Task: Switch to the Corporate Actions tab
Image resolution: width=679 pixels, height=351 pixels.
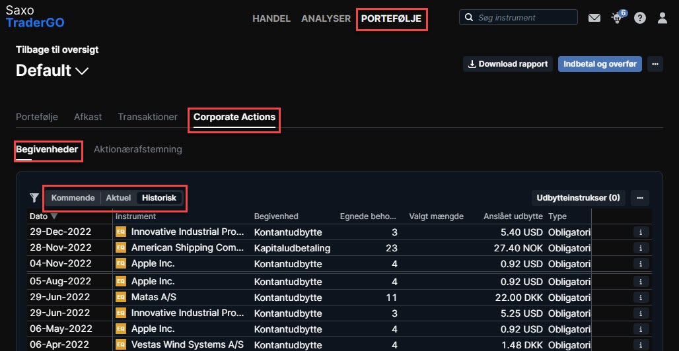Action: [x=234, y=117]
